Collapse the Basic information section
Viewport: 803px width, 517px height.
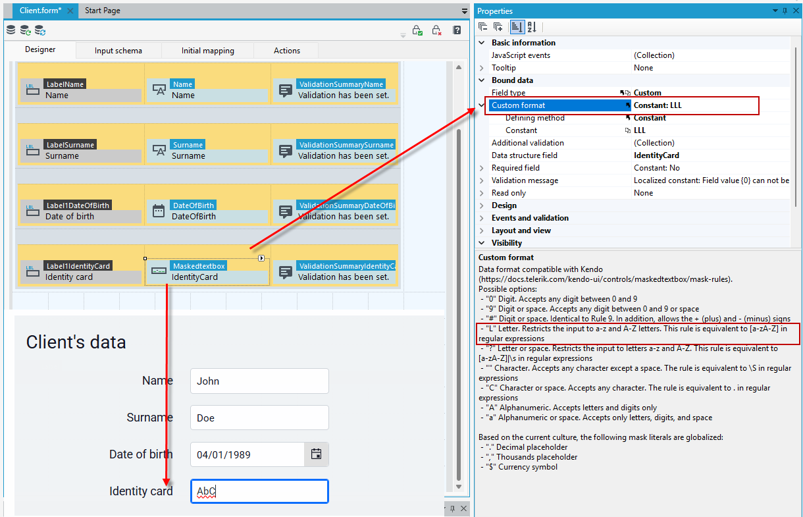[482, 43]
